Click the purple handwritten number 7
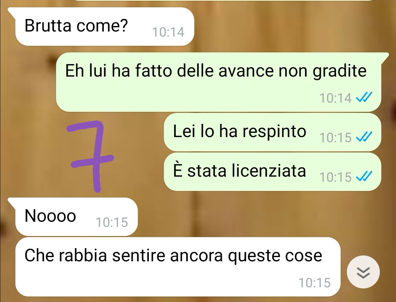The width and height of the screenshot is (396, 302). pos(90,156)
